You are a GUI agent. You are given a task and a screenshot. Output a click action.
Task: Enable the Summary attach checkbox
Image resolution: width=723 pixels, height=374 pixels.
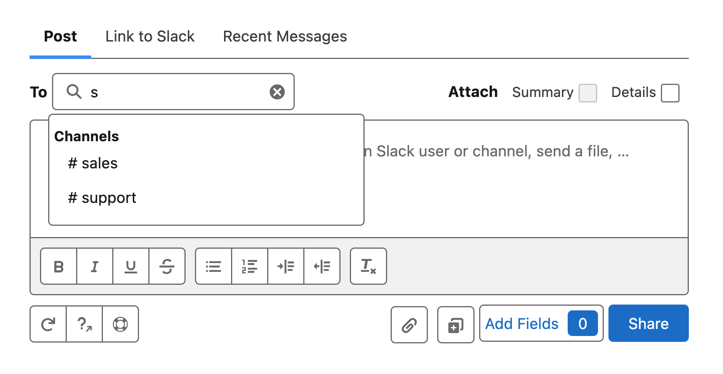587,93
